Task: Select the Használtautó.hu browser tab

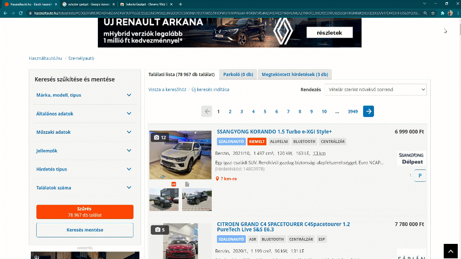Action: (x=30, y=4)
